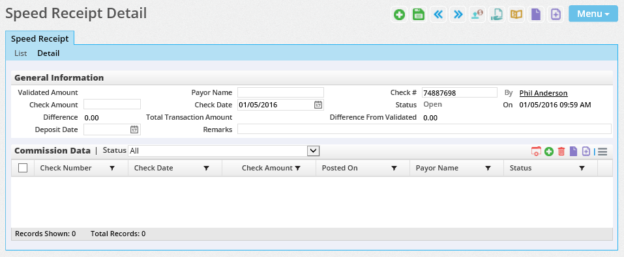Click the Check # field containing 74887698
The image size is (624, 257).
coord(460,92)
